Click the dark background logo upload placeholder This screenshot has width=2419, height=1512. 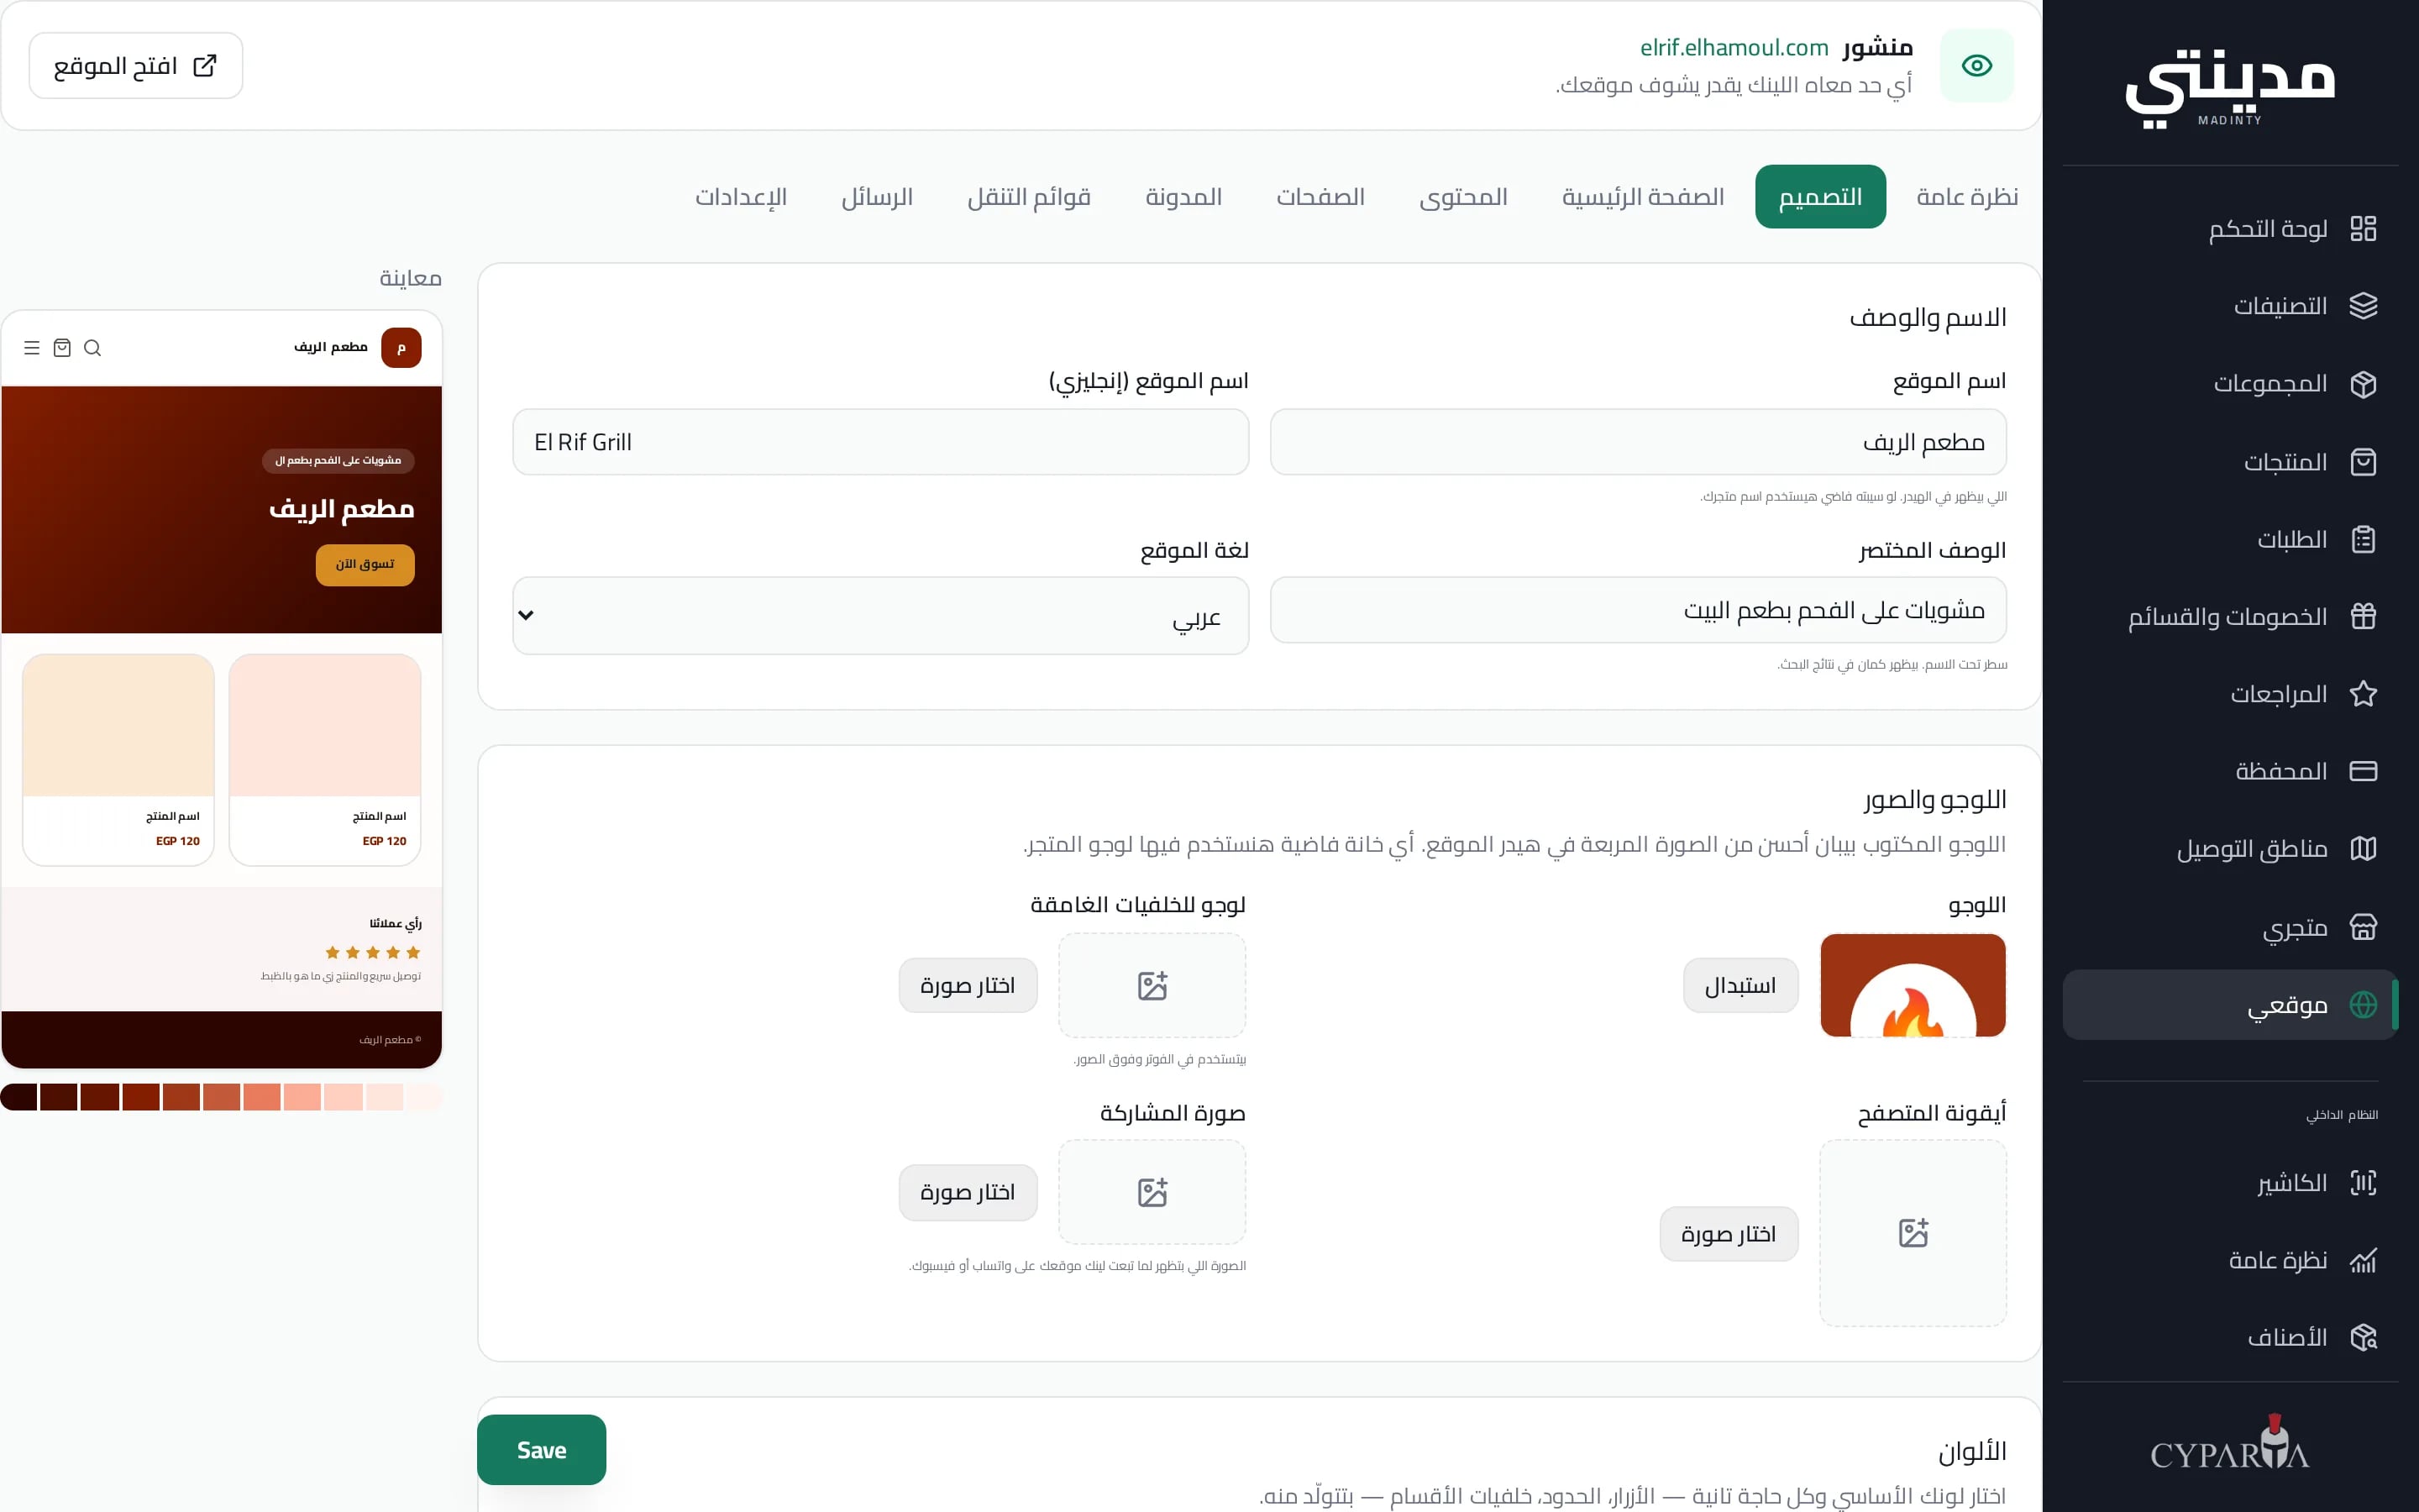[x=1152, y=986]
